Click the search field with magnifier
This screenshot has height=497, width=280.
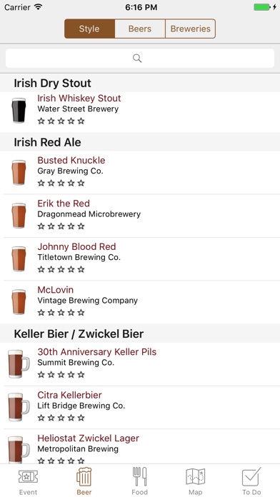click(140, 59)
